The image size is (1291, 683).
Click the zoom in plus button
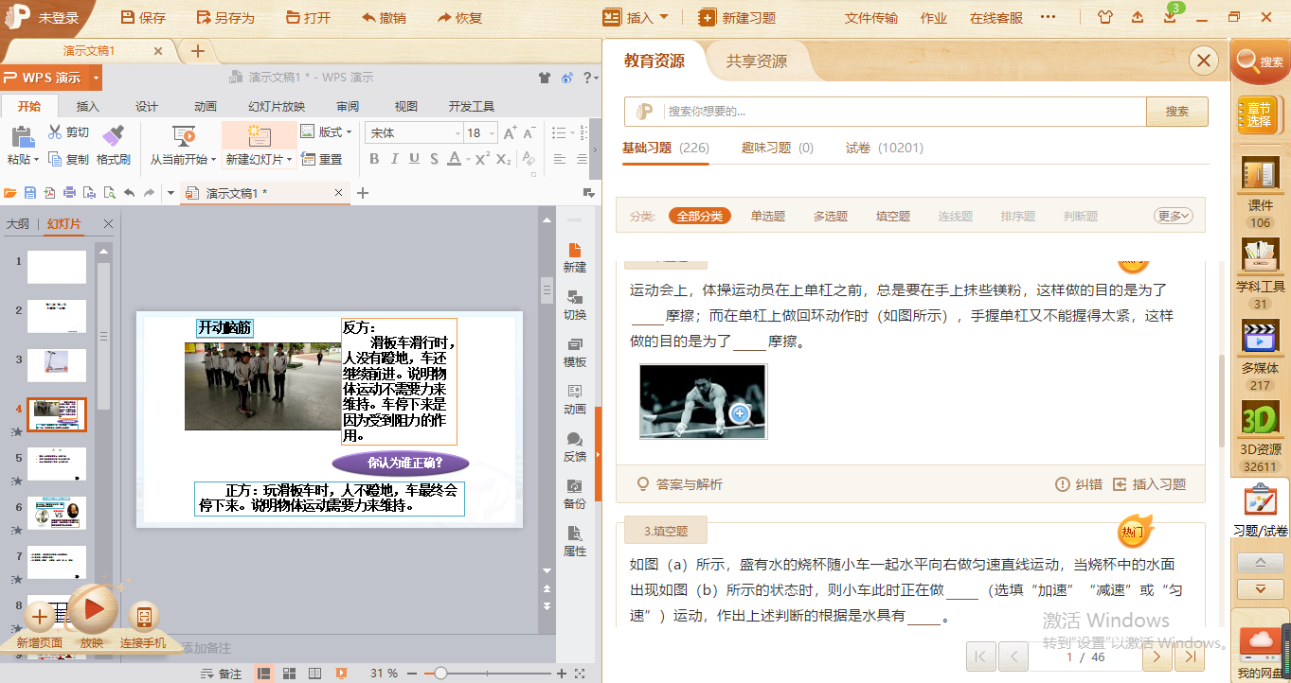(x=562, y=674)
